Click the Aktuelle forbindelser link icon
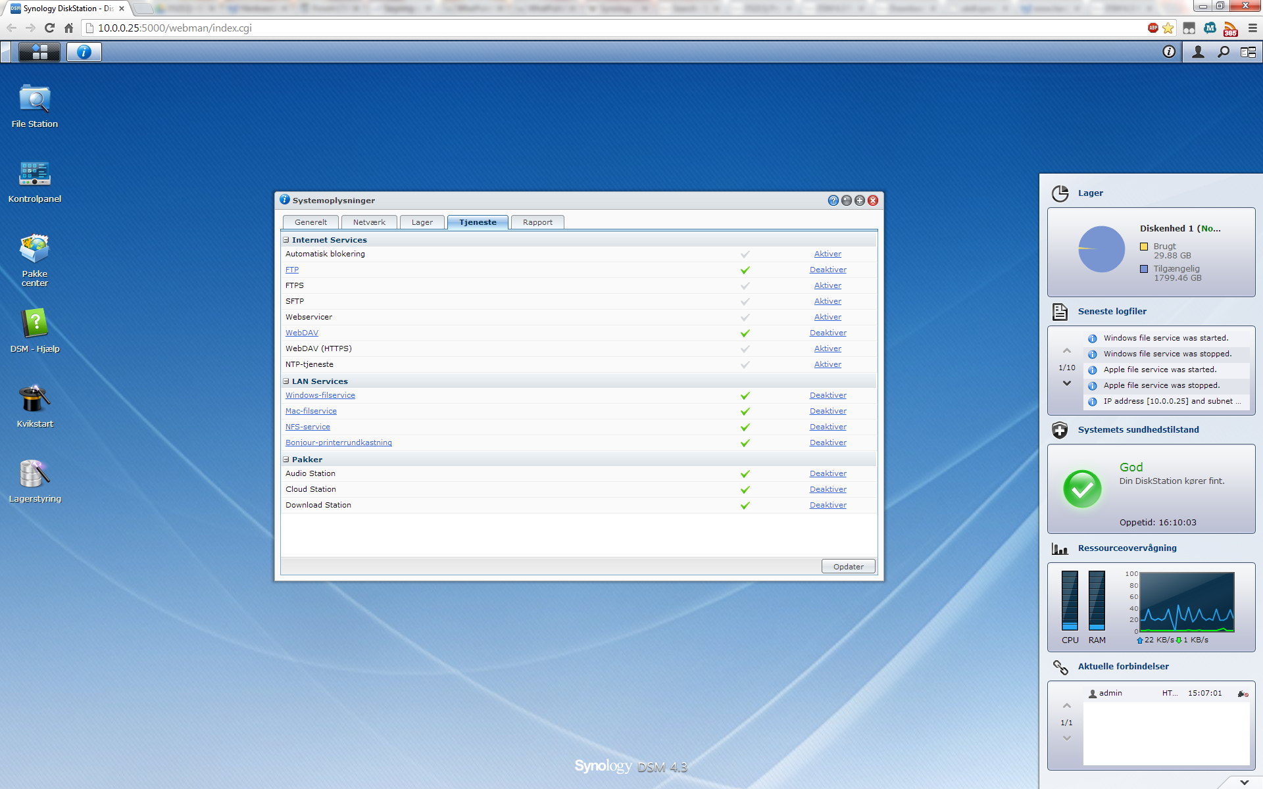Screen dimensions: 1263x789 coord(1060,667)
